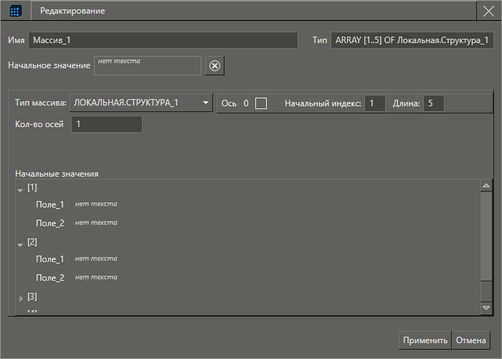This screenshot has width=502, height=359.
Task: Click the Длина input field
Action: pyautogui.click(x=433, y=103)
